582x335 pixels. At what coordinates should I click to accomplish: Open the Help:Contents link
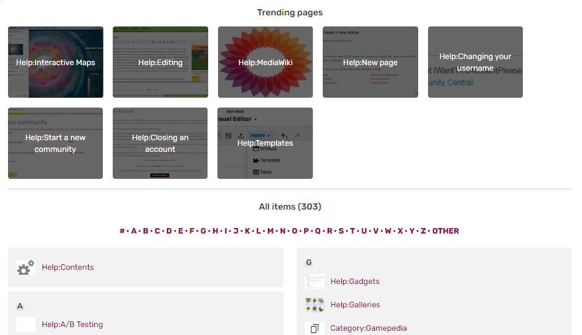[68, 267]
